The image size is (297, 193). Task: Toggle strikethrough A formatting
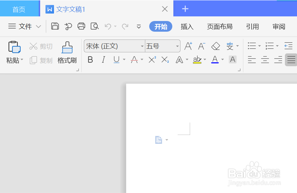click(x=134, y=60)
